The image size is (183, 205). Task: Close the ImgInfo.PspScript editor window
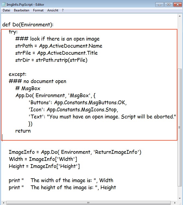[x=177, y=4]
